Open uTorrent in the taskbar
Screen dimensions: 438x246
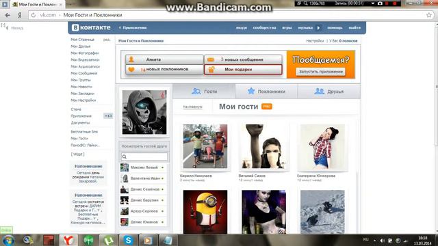(108, 241)
